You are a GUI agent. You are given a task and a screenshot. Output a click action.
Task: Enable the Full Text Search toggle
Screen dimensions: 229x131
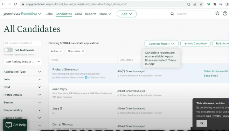(x=8, y=50)
